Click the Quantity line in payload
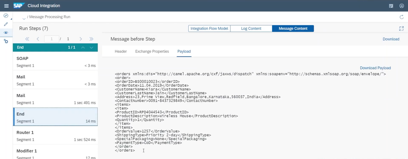The image size is (408, 159). (x=139, y=120)
